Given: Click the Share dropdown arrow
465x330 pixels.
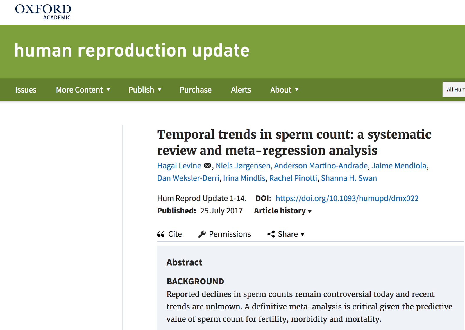Looking at the screenshot, I should pos(303,234).
